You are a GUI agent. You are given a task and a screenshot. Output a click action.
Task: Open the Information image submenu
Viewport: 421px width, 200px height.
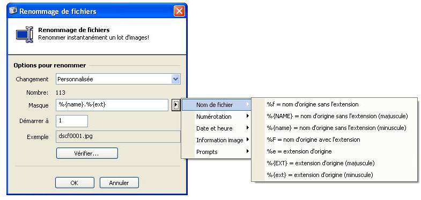[217, 140]
